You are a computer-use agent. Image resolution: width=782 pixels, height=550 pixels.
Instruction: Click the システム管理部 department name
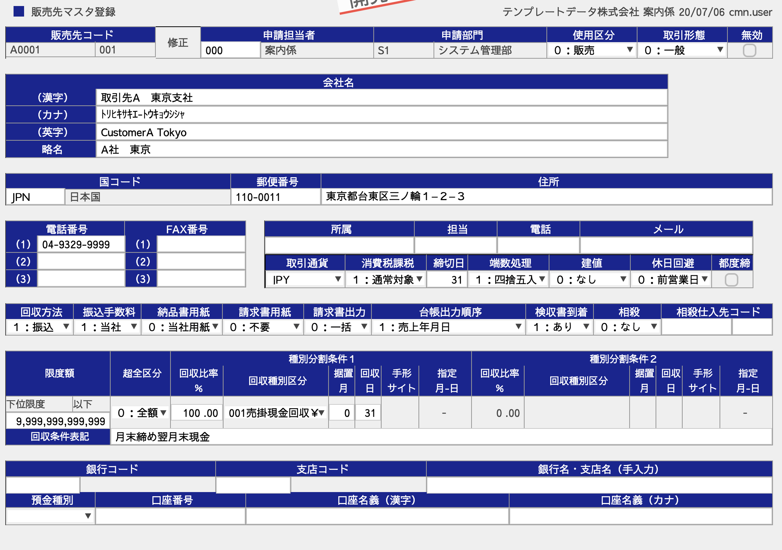pos(475,50)
